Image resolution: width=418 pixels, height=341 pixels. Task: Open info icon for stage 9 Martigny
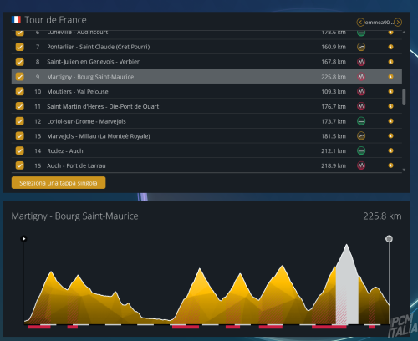pyautogui.click(x=390, y=76)
